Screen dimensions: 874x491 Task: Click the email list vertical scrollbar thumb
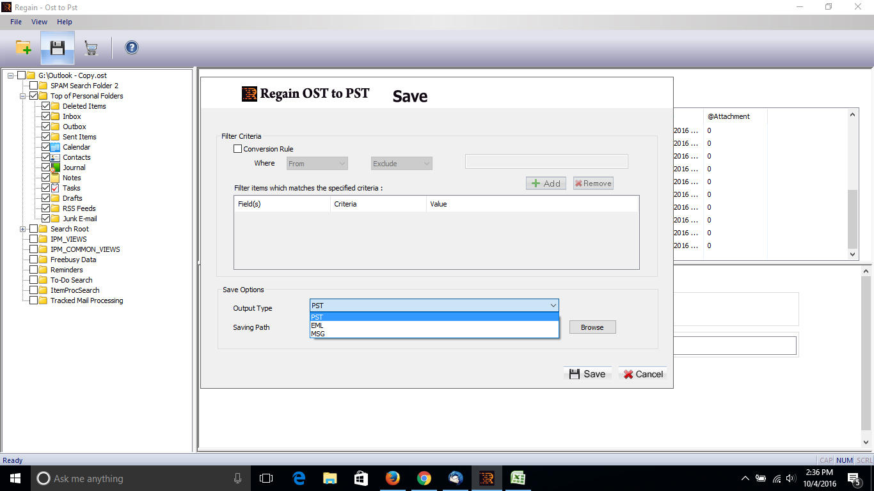(852, 219)
